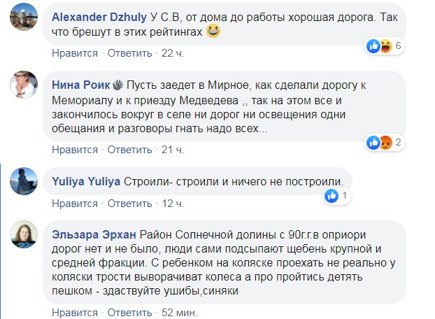The image size is (435, 319).
Task: Open Нина Роик's profile picture
Action: tap(24, 86)
